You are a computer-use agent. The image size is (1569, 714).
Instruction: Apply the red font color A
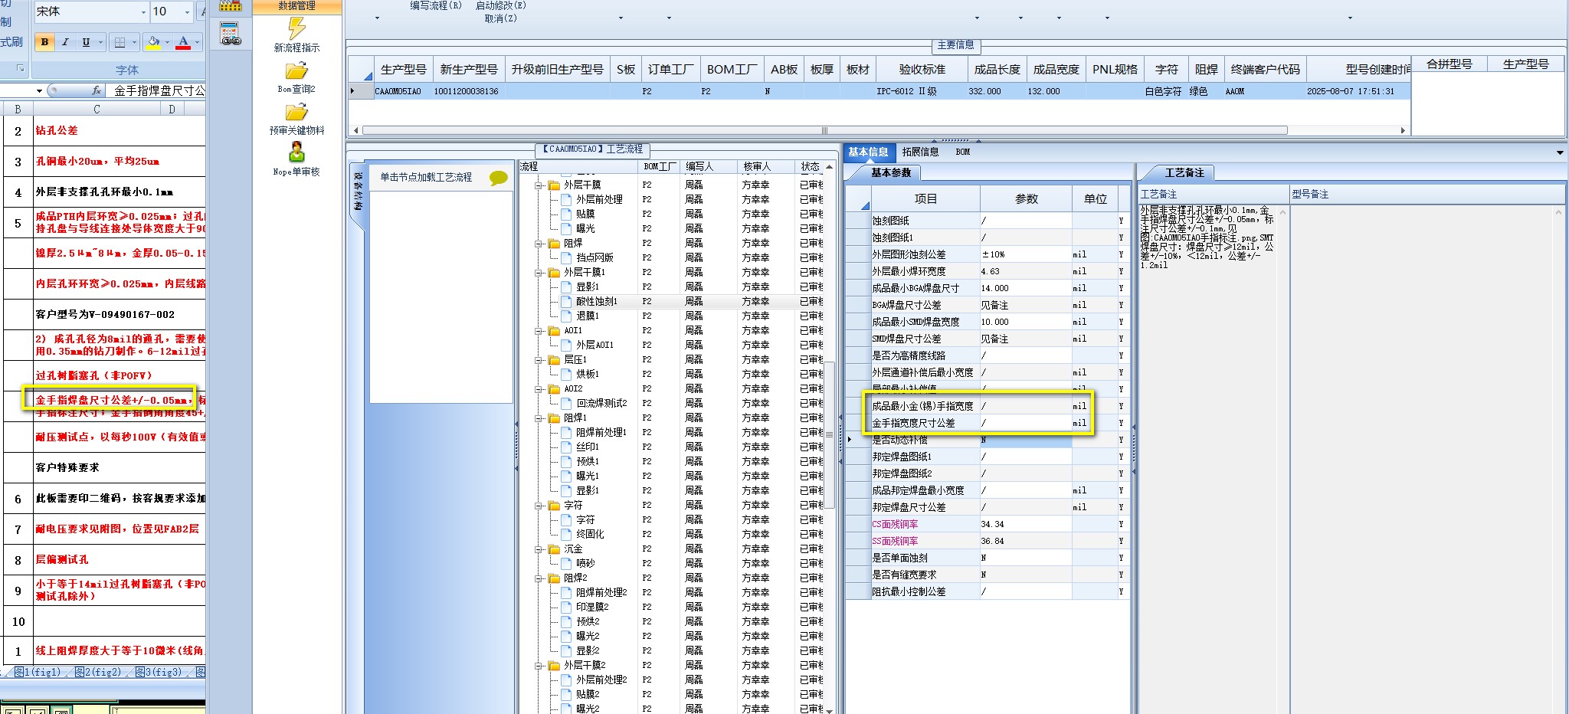point(183,42)
